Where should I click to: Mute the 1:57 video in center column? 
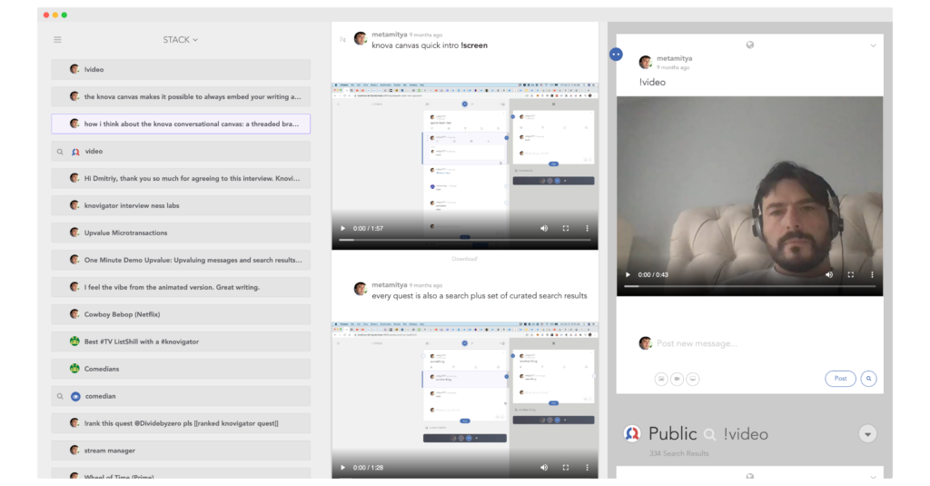pos(544,228)
